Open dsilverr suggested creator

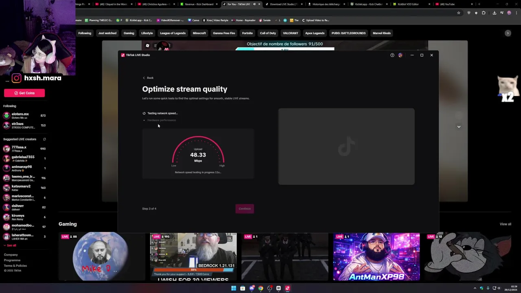24,208
